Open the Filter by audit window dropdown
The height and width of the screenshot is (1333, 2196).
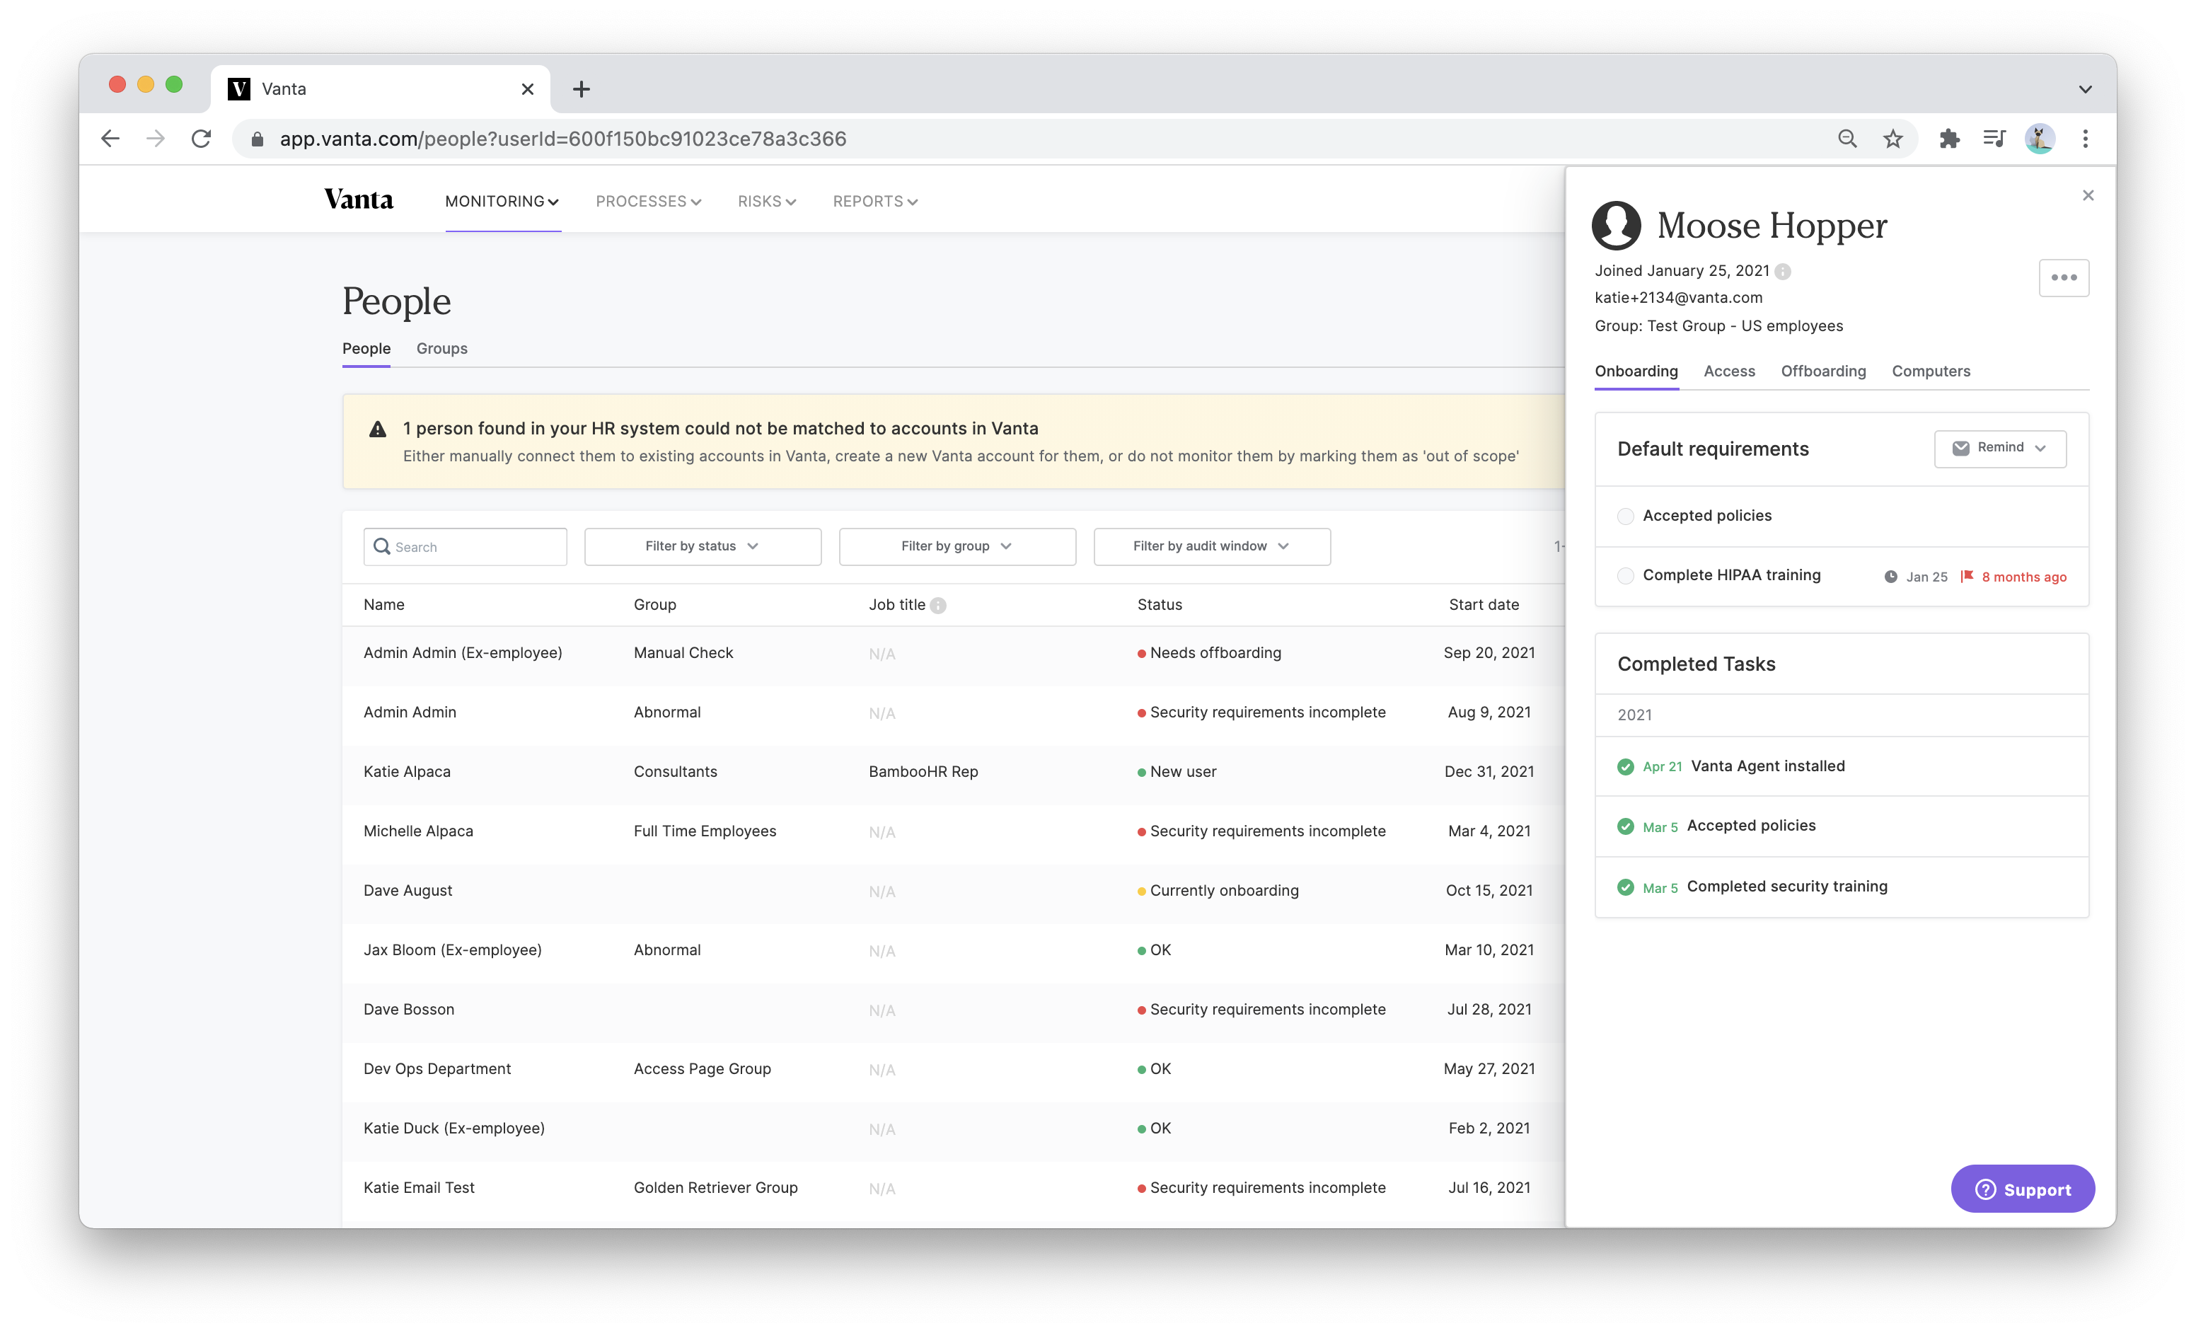[1212, 546]
